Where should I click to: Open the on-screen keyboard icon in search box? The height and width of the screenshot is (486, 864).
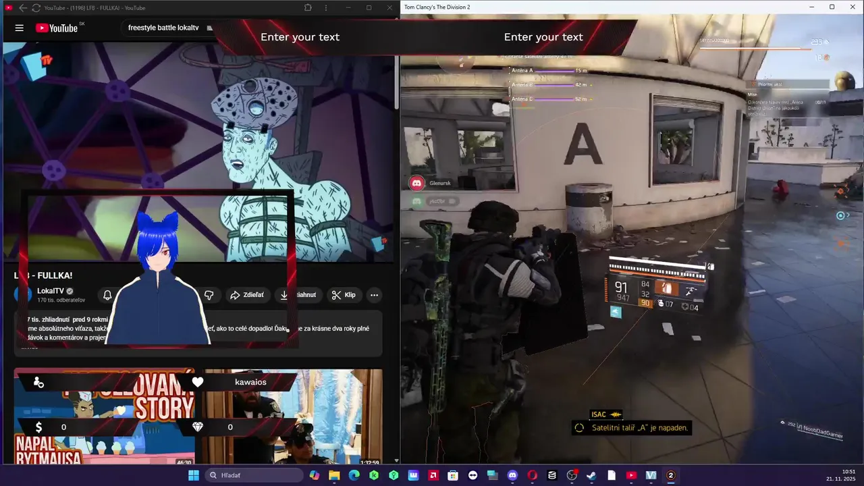pos(210,28)
